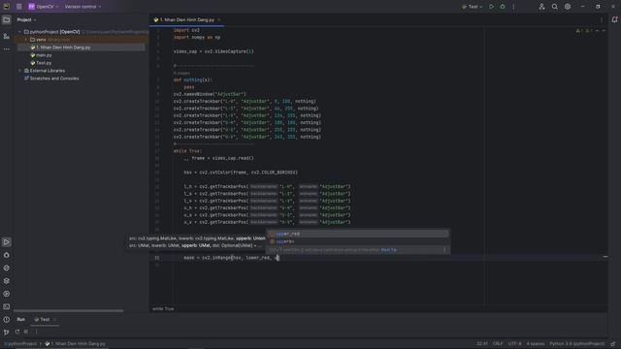Click 'while True' breadcrumb below editor

tap(163, 308)
